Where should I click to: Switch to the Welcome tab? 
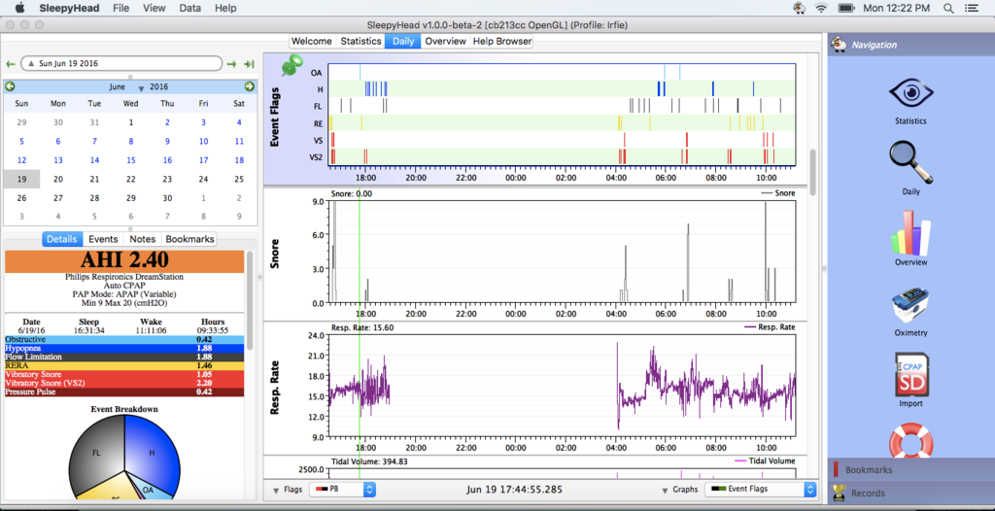[312, 41]
